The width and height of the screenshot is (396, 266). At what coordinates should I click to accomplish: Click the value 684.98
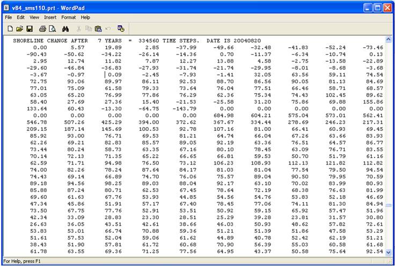(224, 116)
